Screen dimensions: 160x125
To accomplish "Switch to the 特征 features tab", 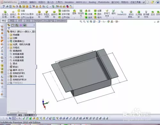I will (x=4, y=21).
